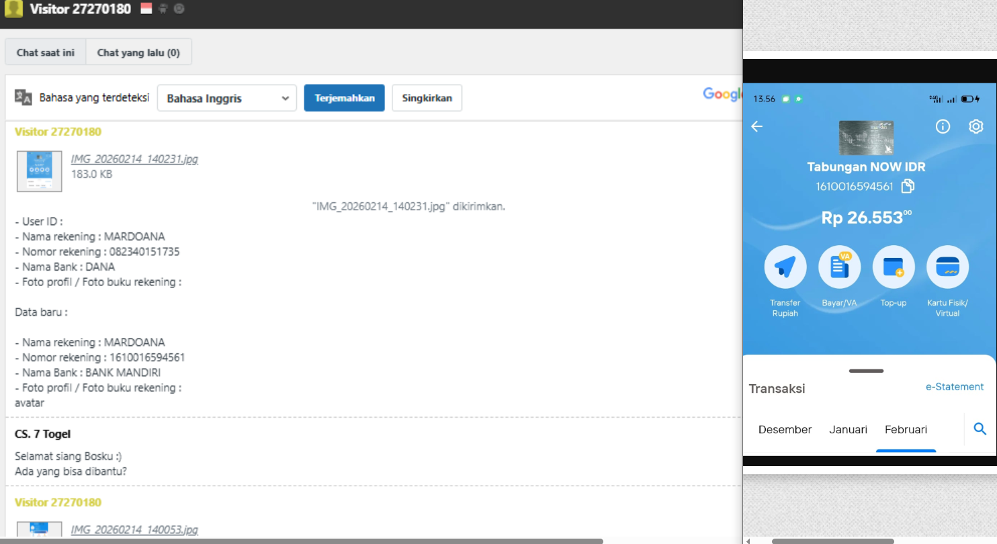Viewport: 997px width, 544px height.
Task: Tap the Kartu Fisik/Virtual icon
Action: (x=947, y=267)
